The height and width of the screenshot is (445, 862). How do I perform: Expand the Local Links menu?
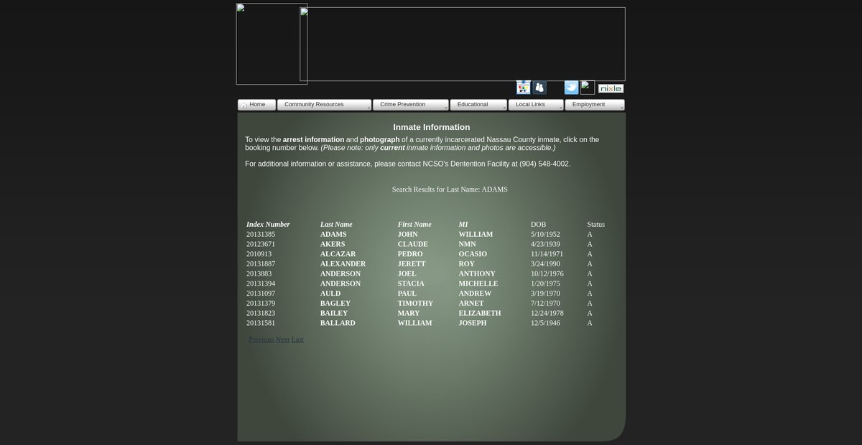[536, 105]
